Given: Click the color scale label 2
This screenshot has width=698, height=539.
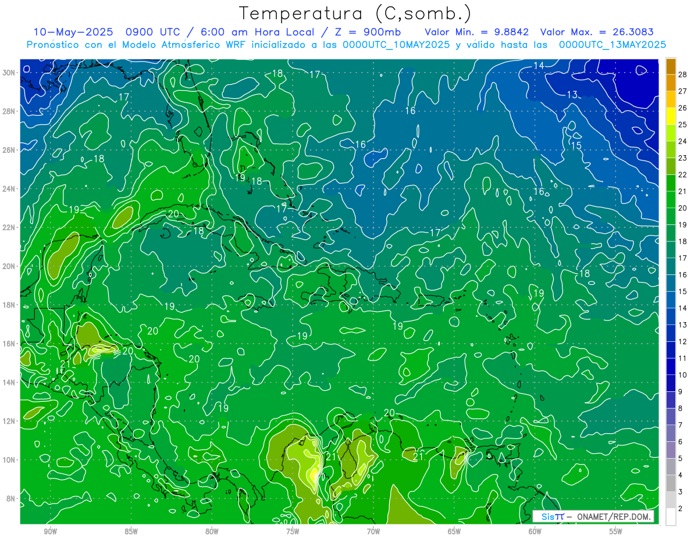Looking at the screenshot, I should (681, 509).
